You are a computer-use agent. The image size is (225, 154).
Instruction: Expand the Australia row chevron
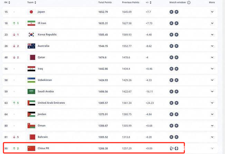pyautogui.click(x=212, y=46)
